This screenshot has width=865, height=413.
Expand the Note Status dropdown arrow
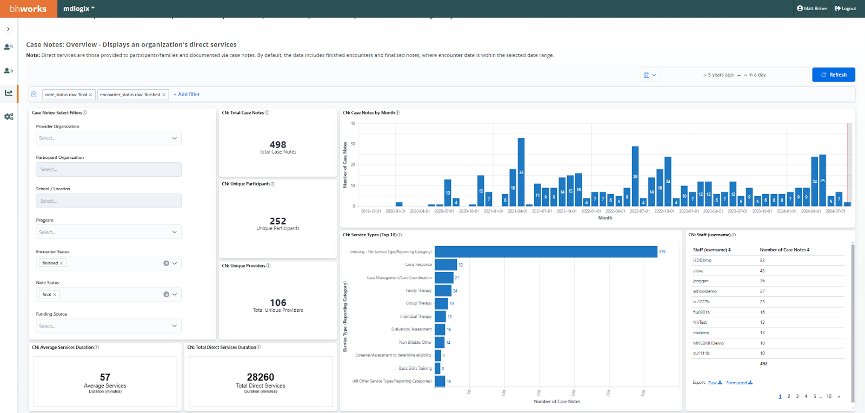point(175,295)
